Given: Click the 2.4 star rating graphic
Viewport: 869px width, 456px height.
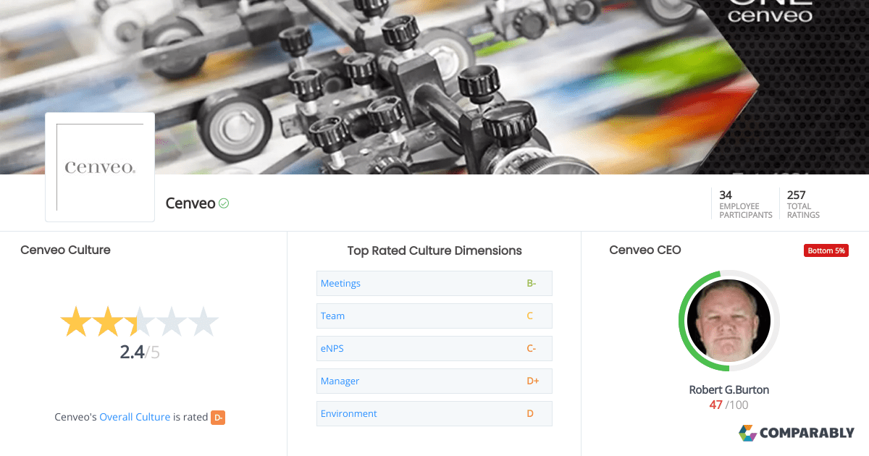Looking at the screenshot, I should [x=139, y=321].
